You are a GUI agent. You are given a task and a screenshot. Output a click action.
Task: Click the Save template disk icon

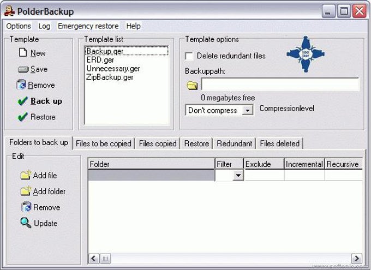point(23,69)
